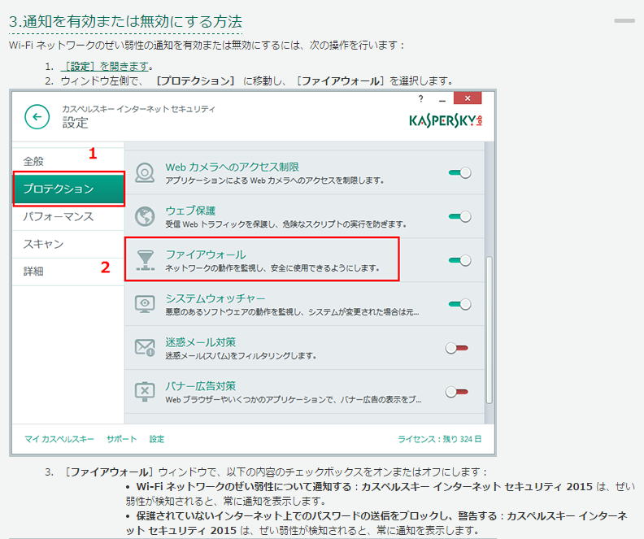The height and width of the screenshot is (539, 644).
Task: Open the ファイアウォール settings link
Action: coord(206,254)
